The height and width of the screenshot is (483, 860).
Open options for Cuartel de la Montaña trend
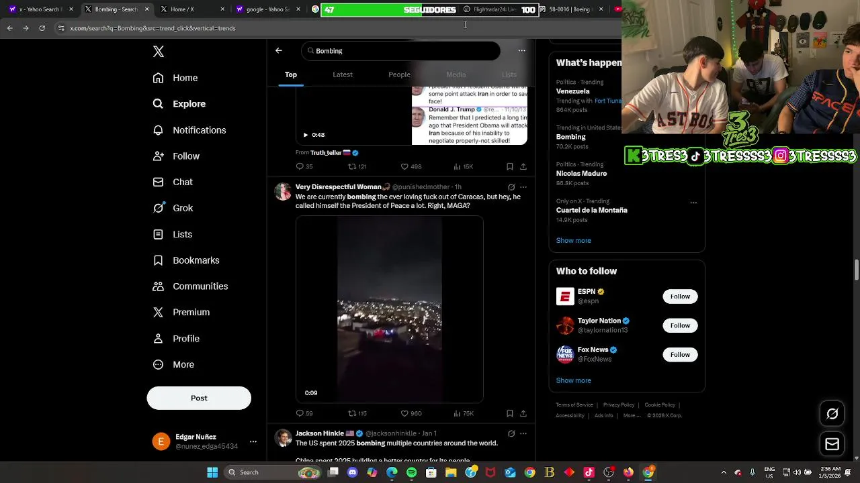[693, 202]
